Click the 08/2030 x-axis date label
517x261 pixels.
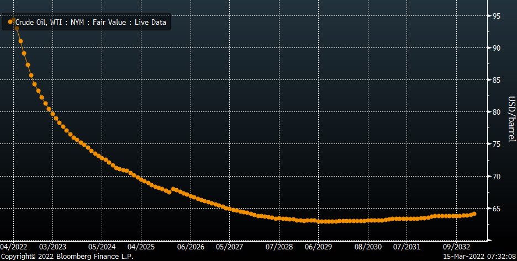pyautogui.click(x=368, y=247)
